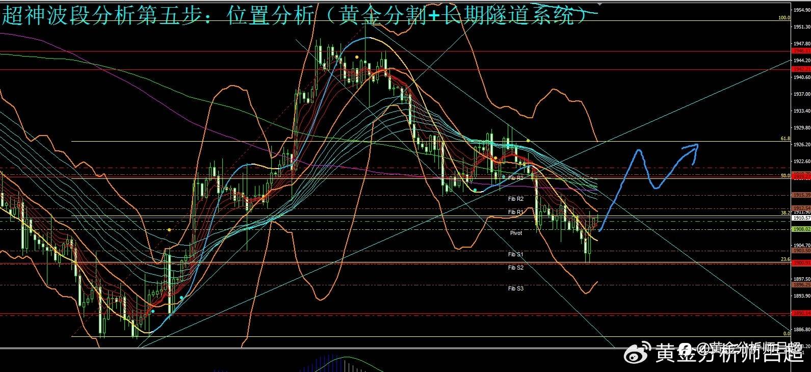Click the 1926.20 axis price
The height and width of the screenshot is (372, 811).
click(802, 145)
